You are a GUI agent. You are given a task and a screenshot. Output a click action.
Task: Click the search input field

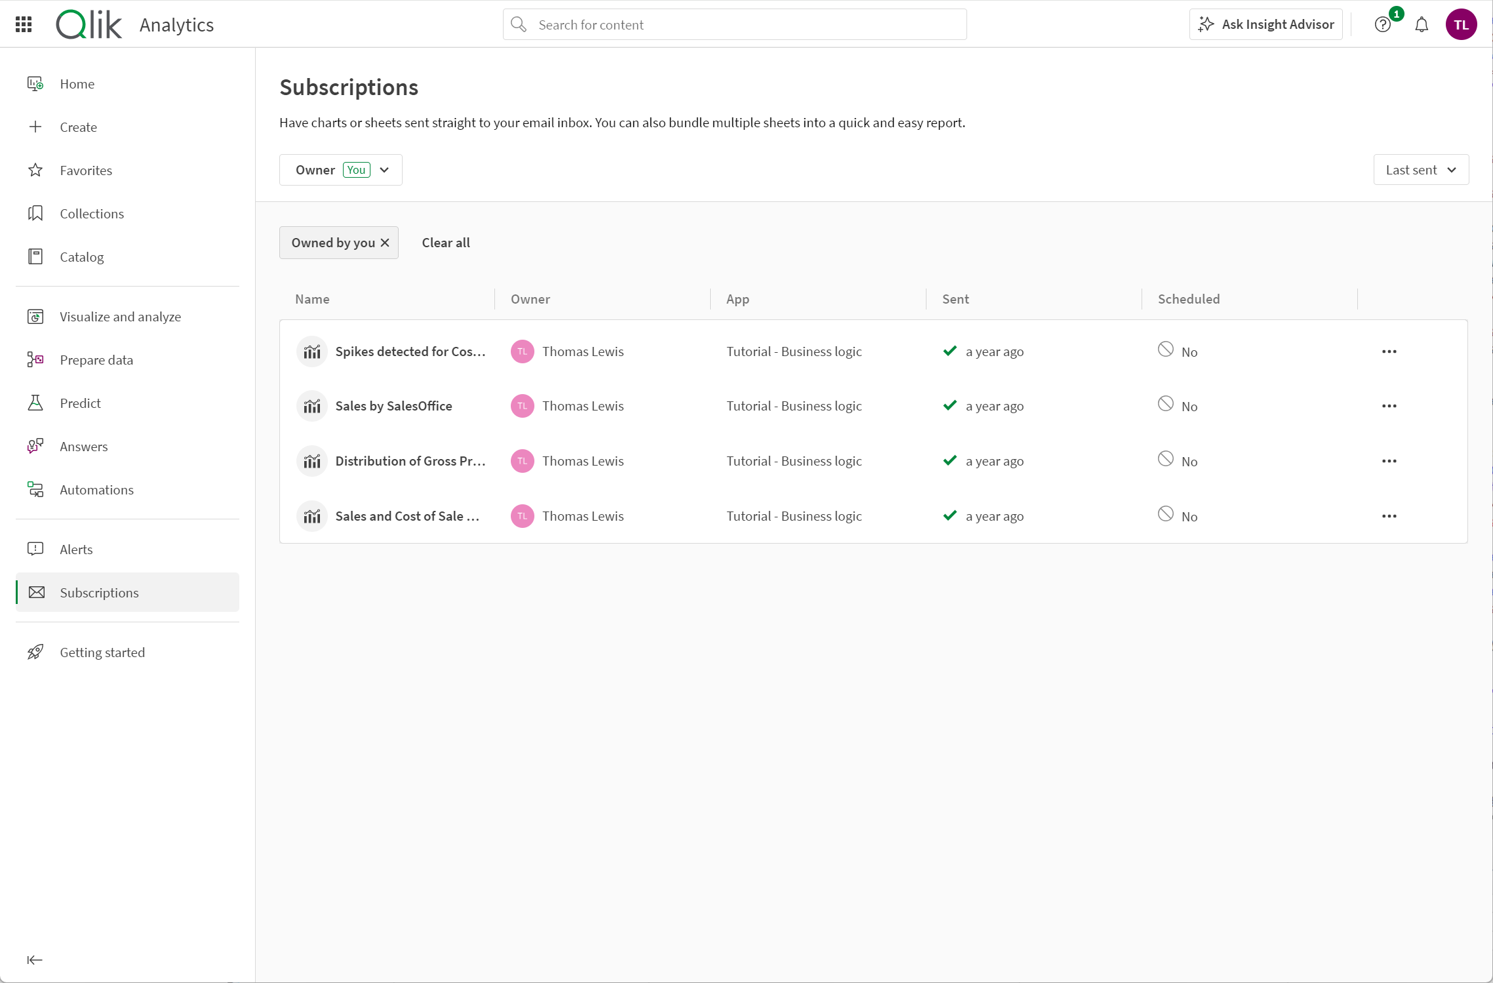pyautogui.click(x=735, y=24)
